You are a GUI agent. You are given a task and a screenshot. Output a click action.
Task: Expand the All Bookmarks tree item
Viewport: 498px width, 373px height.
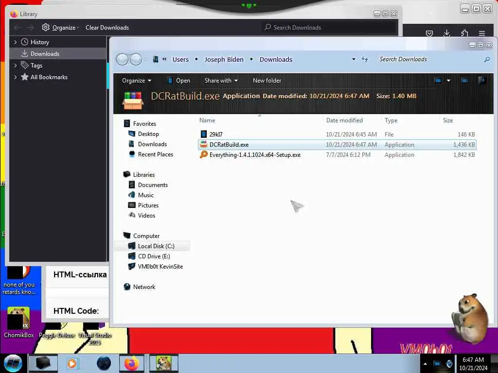pos(15,77)
